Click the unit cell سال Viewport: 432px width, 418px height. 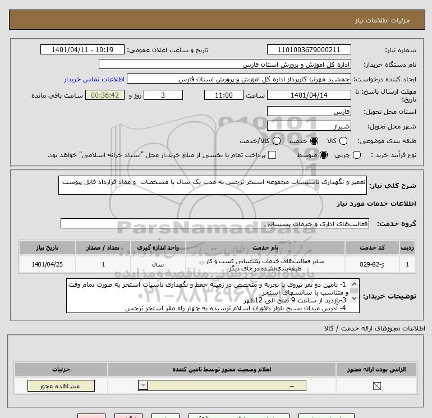tap(158, 264)
